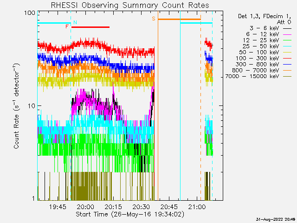Viewport: 297px width, 223px height.
Task: Click the cyan 'N' night flag label
Action: 75,22
